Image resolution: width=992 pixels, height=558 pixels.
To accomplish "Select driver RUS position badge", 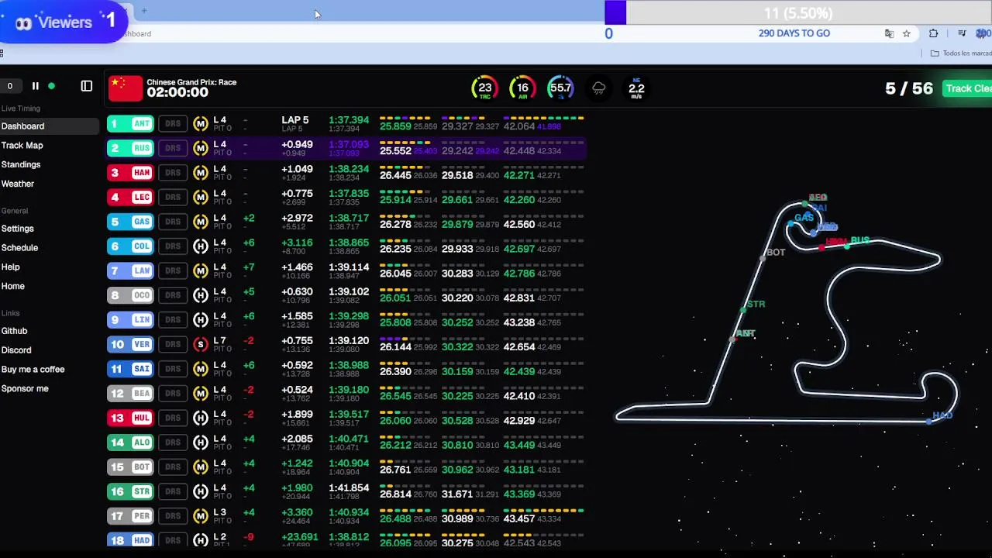I will point(130,148).
